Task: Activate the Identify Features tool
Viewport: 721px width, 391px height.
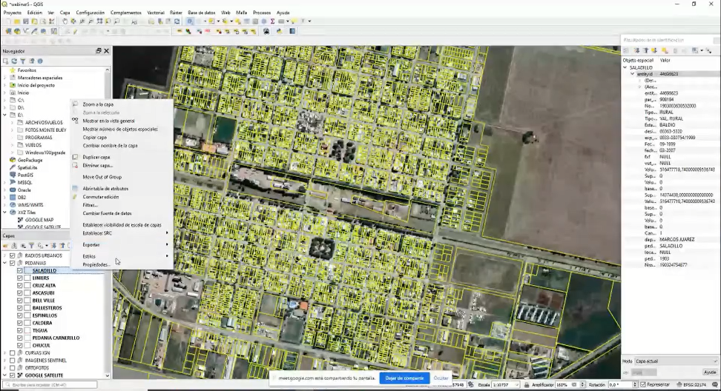Action: click(x=190, y=21)
